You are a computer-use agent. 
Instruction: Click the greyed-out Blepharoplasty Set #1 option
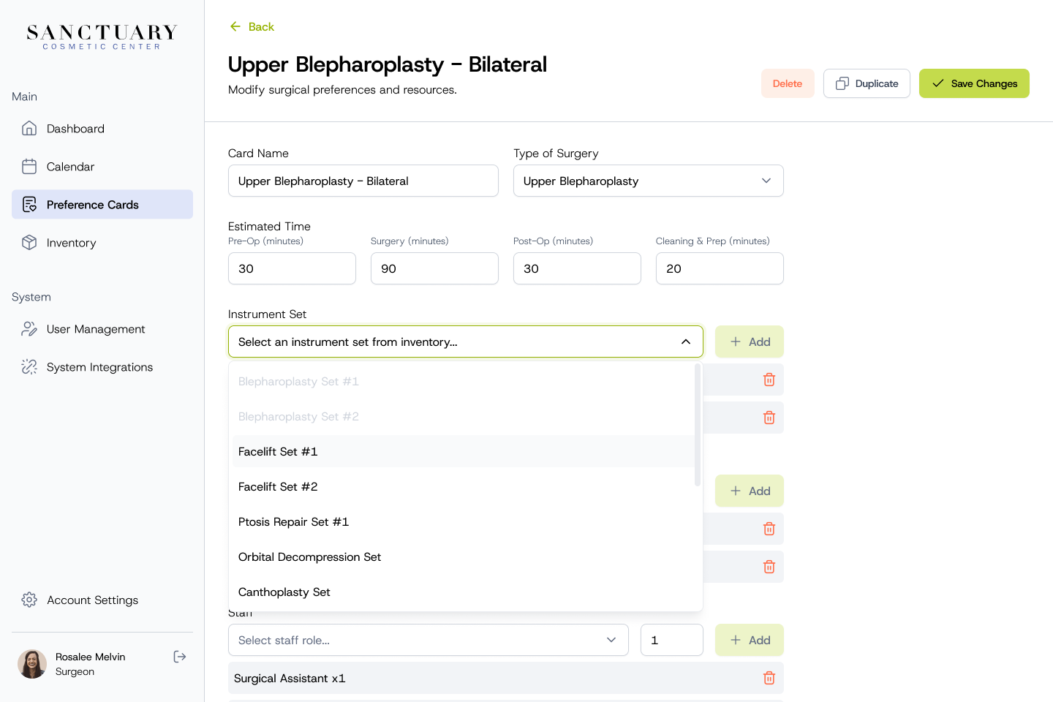pyautogui.click(x=464, y=382)
